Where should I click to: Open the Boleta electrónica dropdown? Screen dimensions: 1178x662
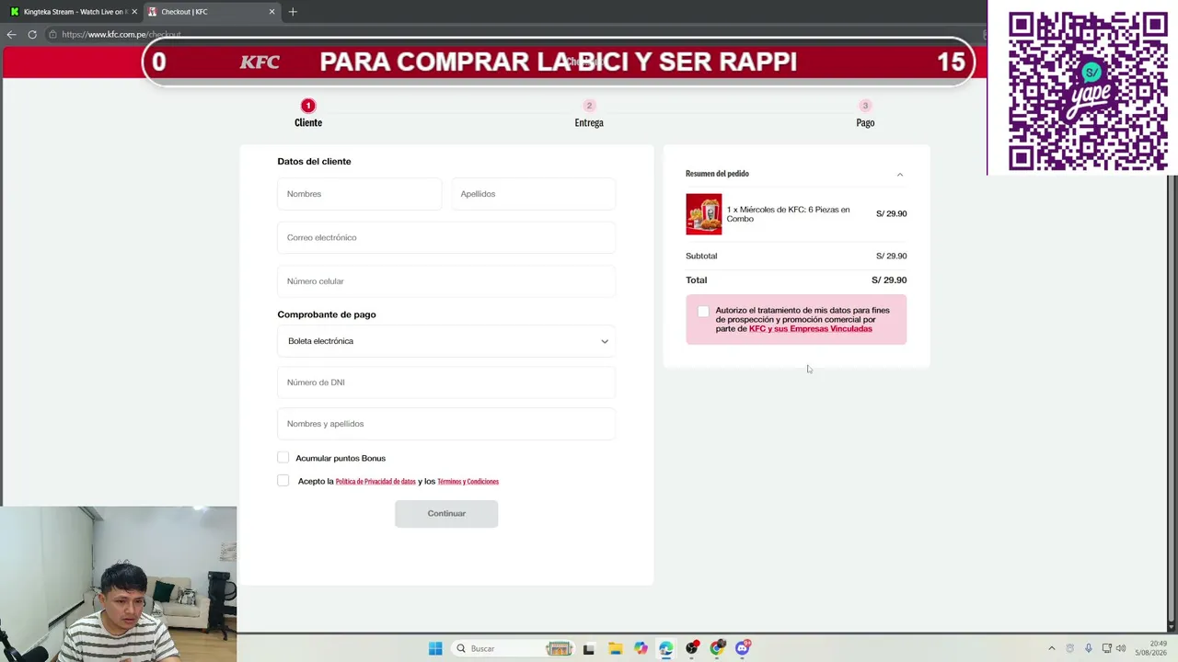point(446,341)
